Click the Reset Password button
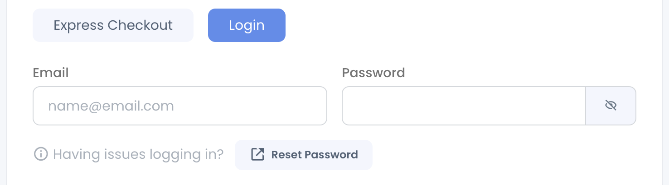 point(304,155)
